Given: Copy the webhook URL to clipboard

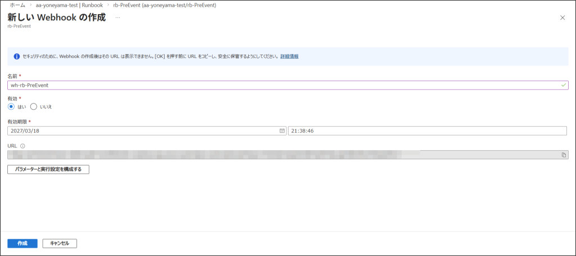Looking at the screenshot, I should click(x=564, y=155).
